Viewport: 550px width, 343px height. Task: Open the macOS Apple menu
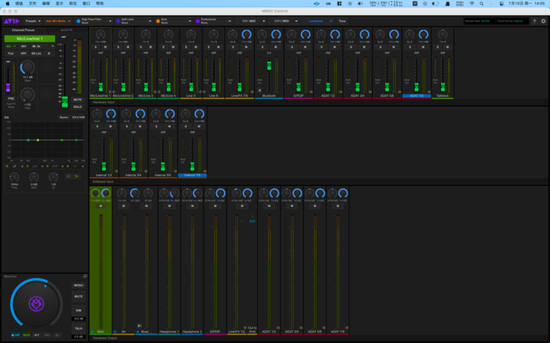coord(8,3)
